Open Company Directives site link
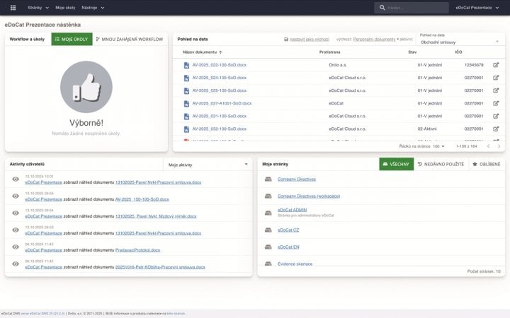Image resolution: width=510 pixels, height=318 pixels. pos(296,179)
